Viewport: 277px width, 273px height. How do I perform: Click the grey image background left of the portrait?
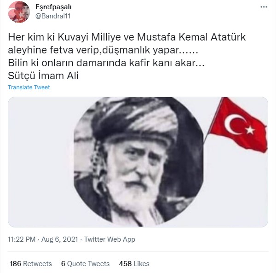click(x=40, y=162)
